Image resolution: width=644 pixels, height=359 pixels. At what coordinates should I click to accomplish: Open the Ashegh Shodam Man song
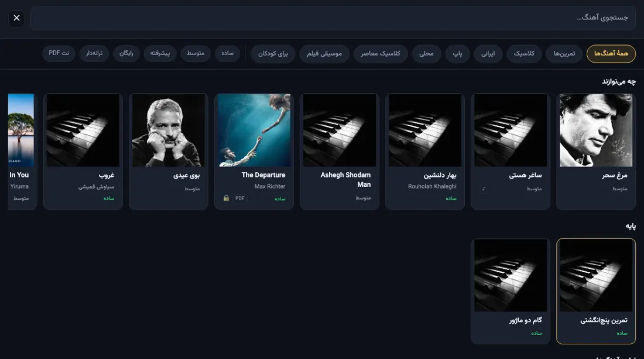(x=340, y=152)
